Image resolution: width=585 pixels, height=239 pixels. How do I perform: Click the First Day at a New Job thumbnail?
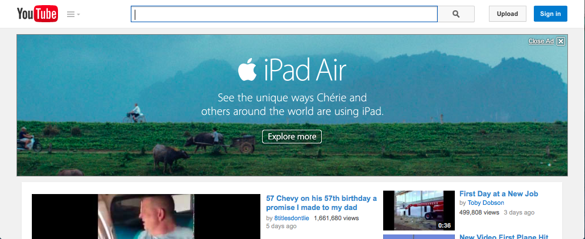click(418, 210)
